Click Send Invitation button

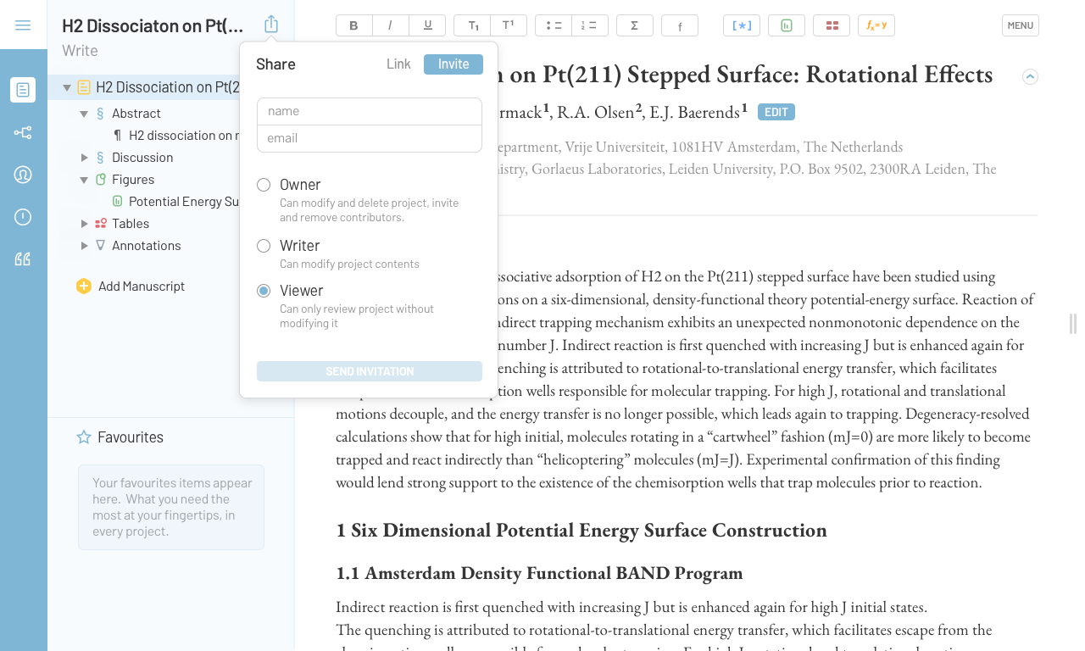[x=370, y=371]
